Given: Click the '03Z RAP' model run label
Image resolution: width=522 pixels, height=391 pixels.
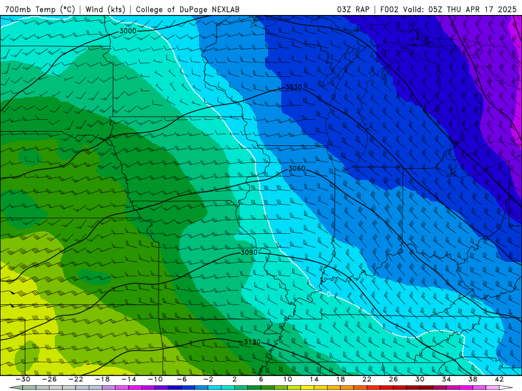Looking at the screenshot, I should [x=353, y=9].
